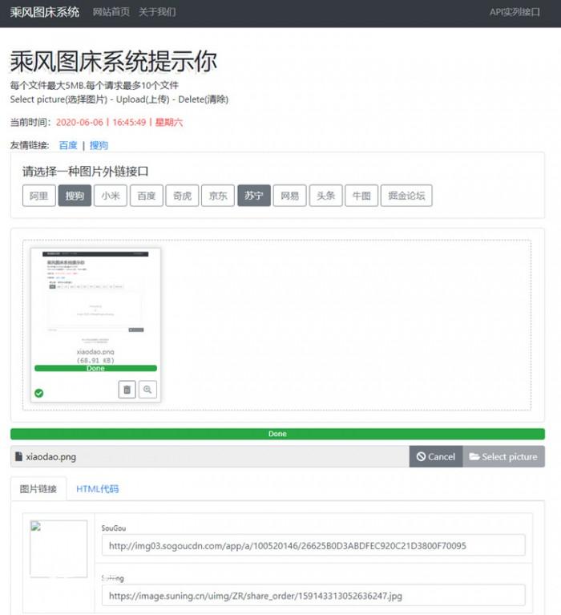Open the 百度 friendly link

pyautogui.click(x=68, y=145)
